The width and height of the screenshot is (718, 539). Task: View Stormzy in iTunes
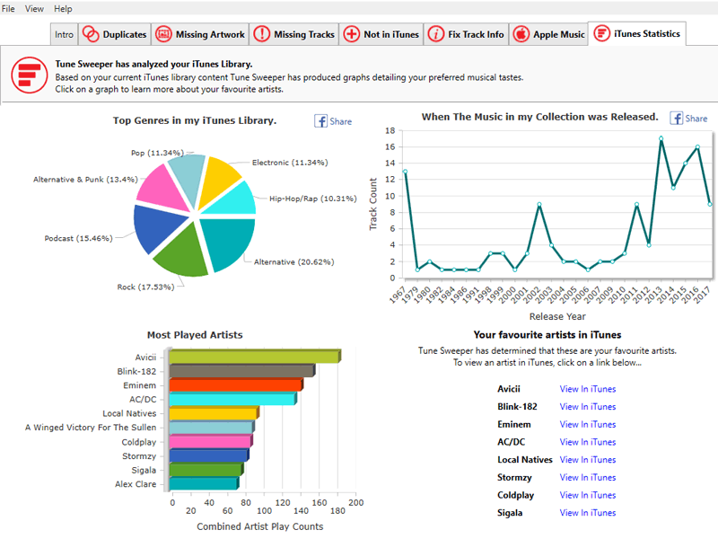click(x=588, y=477)
